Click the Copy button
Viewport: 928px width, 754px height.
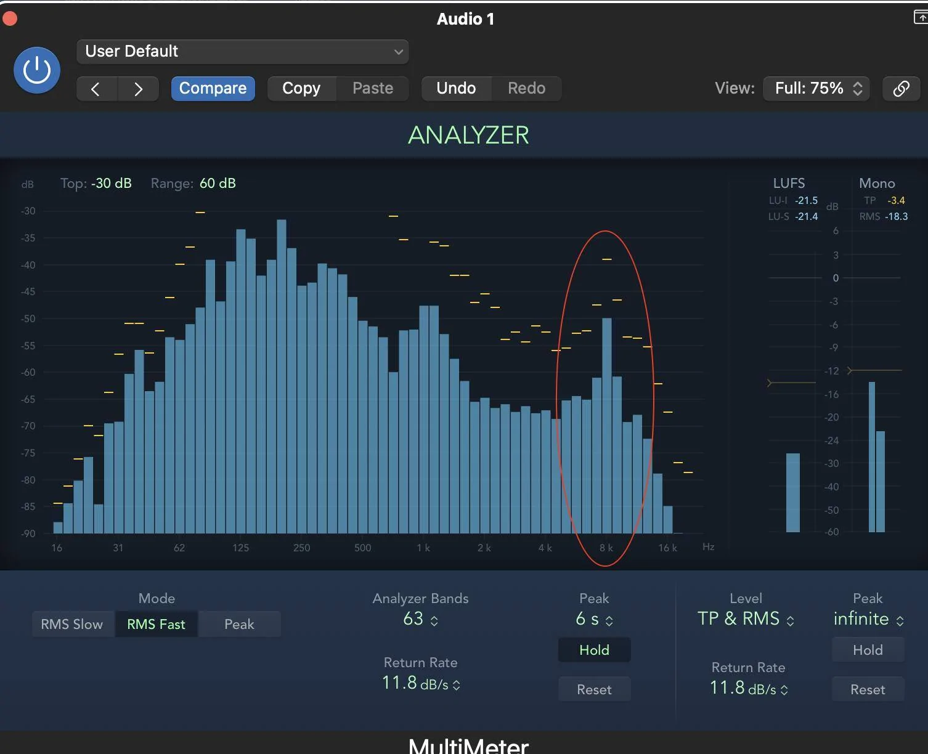[301, 89]
